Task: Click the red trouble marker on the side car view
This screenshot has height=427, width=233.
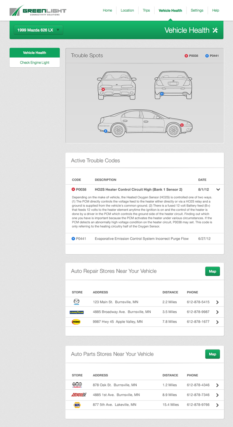Action: click(182, 125)
